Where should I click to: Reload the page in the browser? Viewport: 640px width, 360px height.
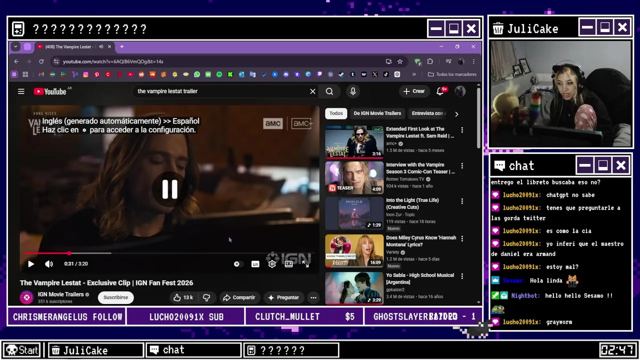[41, 61]
